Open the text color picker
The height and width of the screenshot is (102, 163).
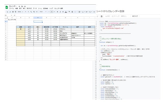[66, 12]
